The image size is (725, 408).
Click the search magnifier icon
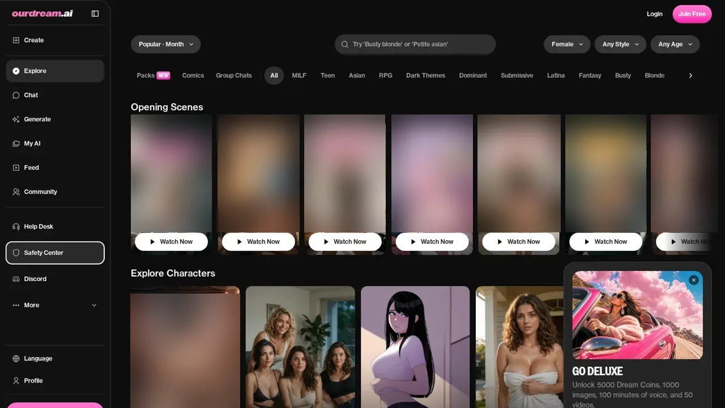[345, 44]
